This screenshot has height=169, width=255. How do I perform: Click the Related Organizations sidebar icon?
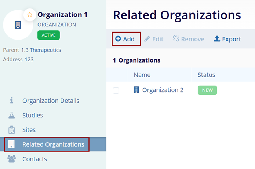point(11,144)
